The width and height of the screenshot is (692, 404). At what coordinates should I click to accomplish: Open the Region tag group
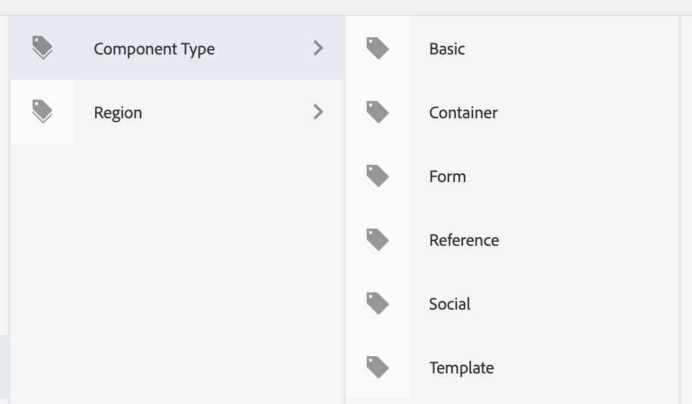pos(118,112)
